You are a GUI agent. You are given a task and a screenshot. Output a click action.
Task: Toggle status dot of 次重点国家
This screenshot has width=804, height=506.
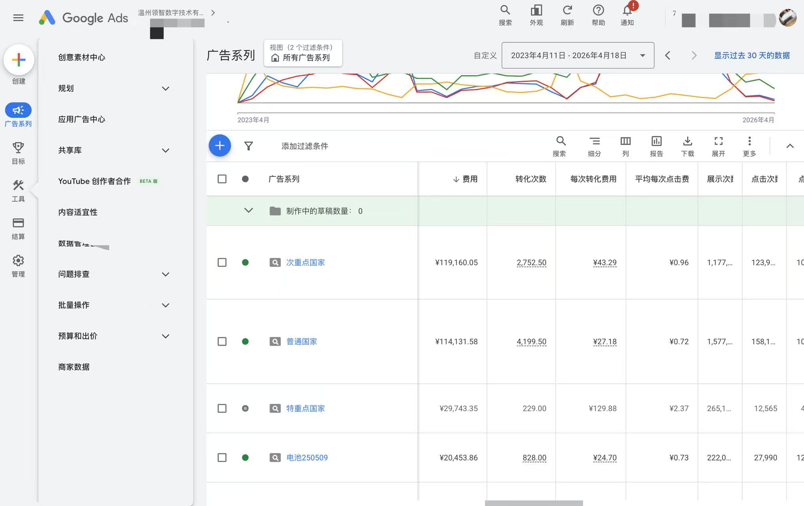[245, 262]
